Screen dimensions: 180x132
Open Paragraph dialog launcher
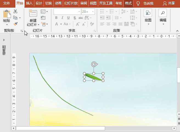(138, 31)
